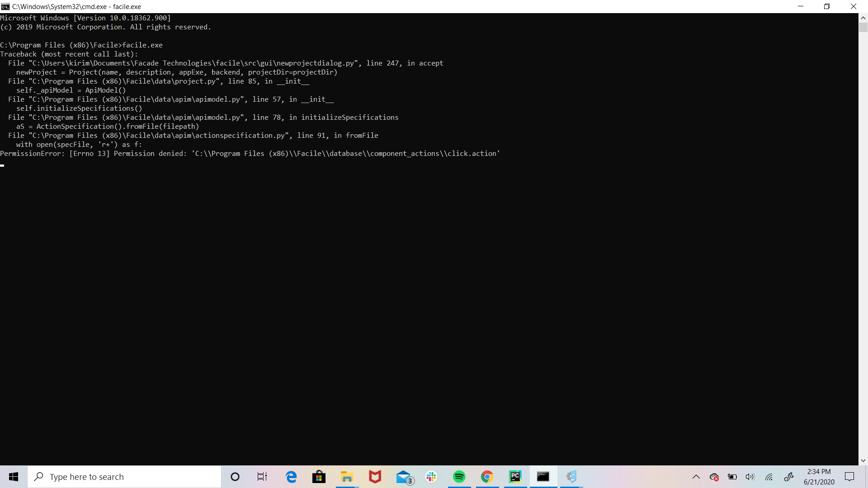Open PyCharm from the taskbar

coord(515,477)
